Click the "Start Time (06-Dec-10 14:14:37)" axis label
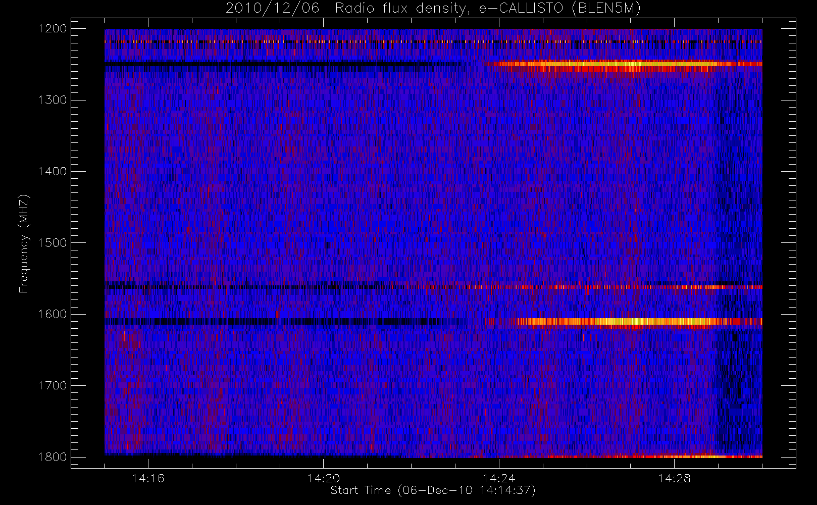 tap(433, 490)
